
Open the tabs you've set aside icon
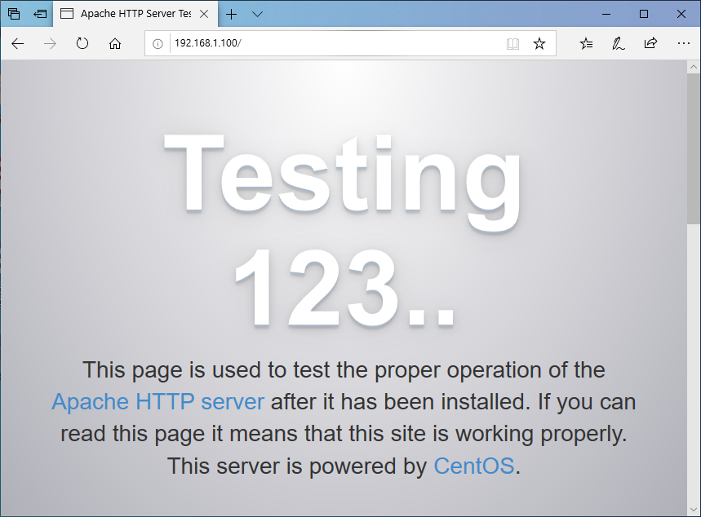pos(14,14)
